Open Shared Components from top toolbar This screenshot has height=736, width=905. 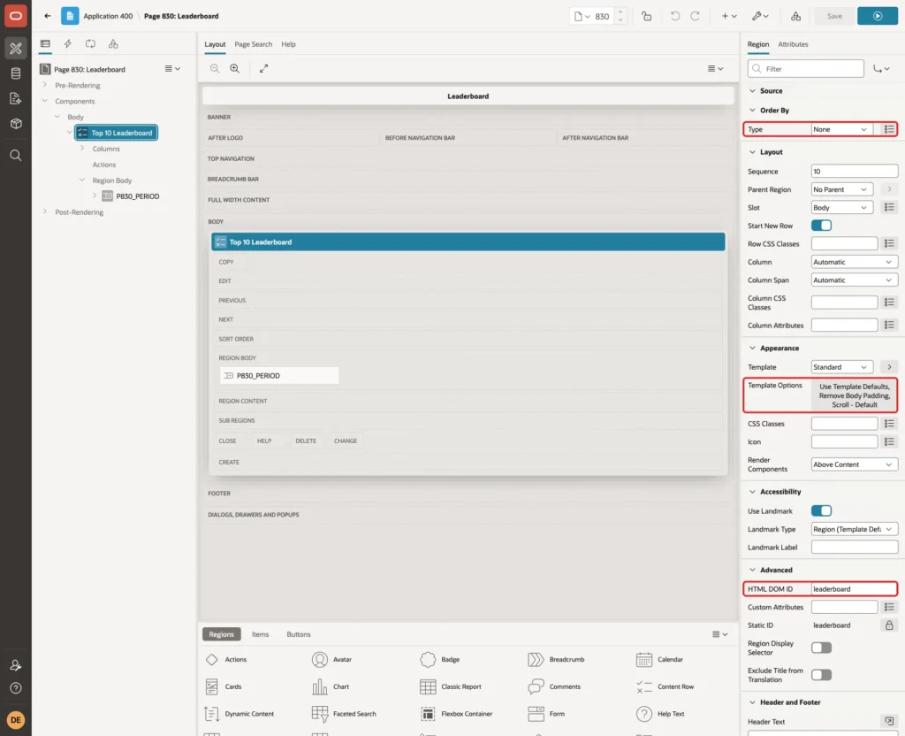796,16
